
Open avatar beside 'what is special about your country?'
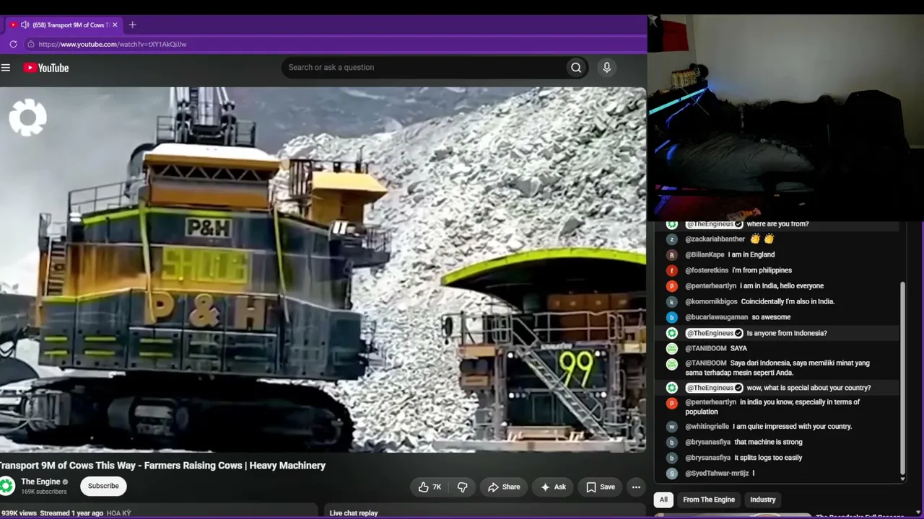[x=672, y=388]
